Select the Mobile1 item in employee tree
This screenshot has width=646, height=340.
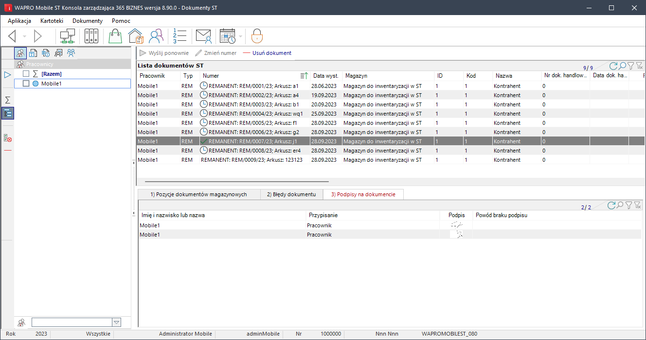pyautogui.click(x=52, y=84)
